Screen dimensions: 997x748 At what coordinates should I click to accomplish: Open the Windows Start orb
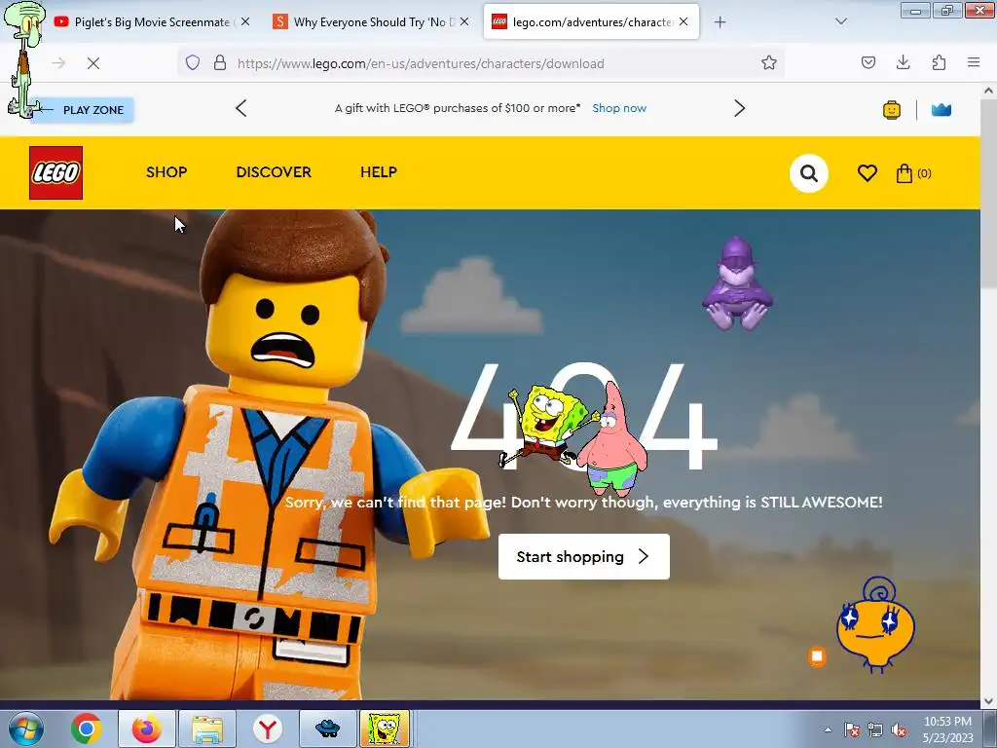[26, 729]
